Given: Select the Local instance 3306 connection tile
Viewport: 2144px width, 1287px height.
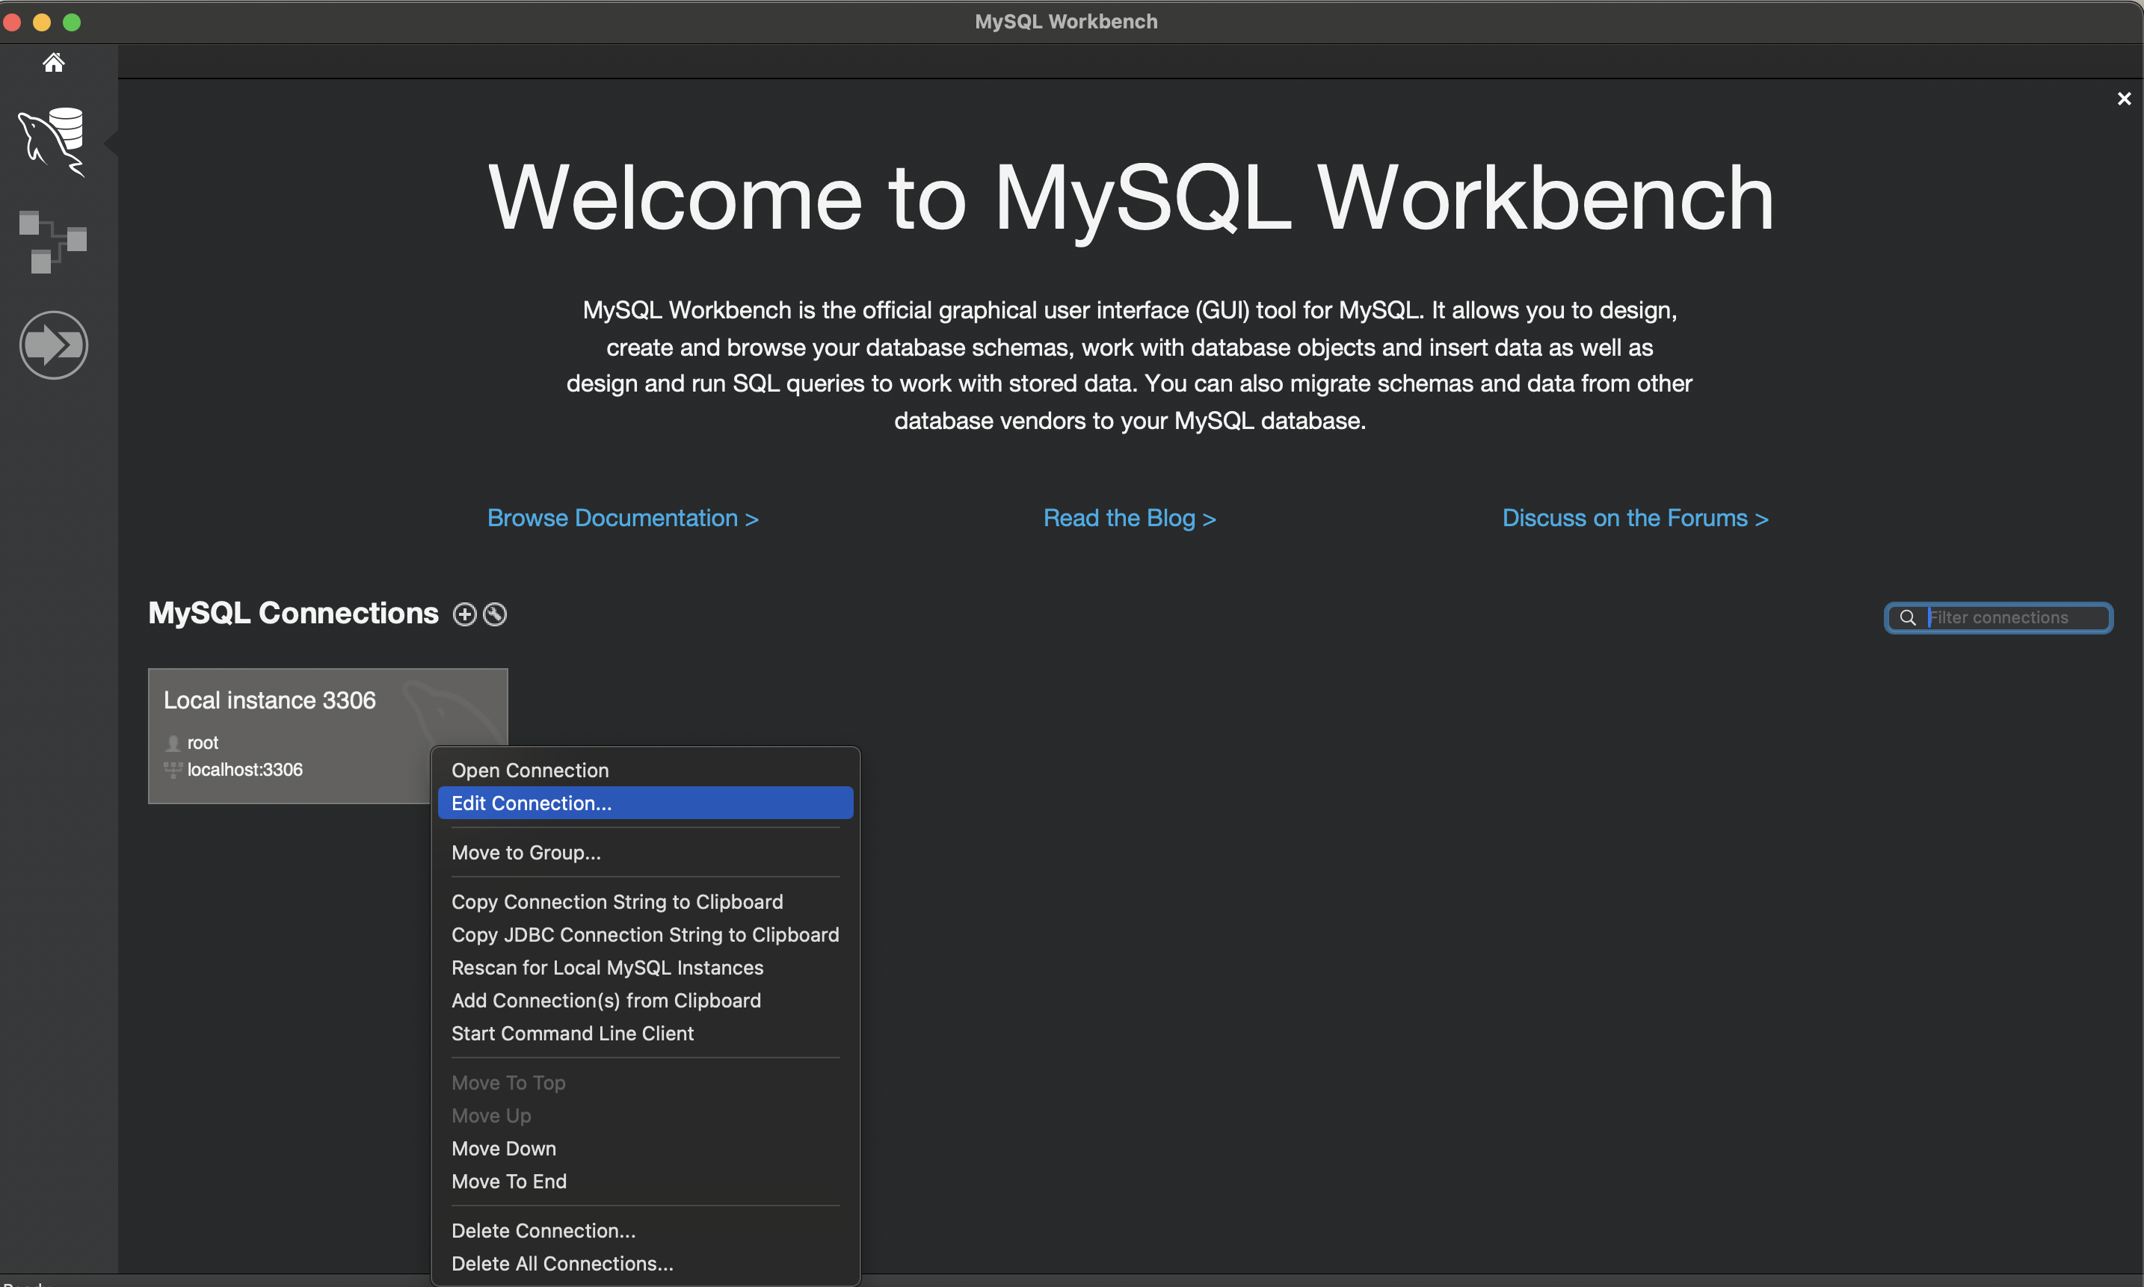Looking at the screenshot, I should (x=327, y=735).
